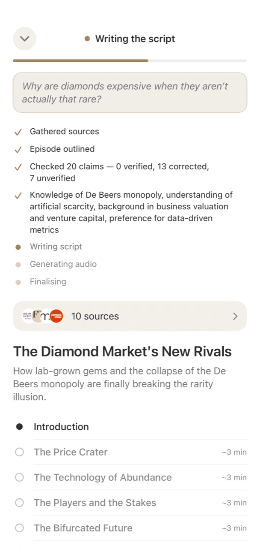The height and width of the screenshot is (549, 260).
Task: Collapse the panel with the down chevron button
Action: pyautogui.click(x=24, y=39)
